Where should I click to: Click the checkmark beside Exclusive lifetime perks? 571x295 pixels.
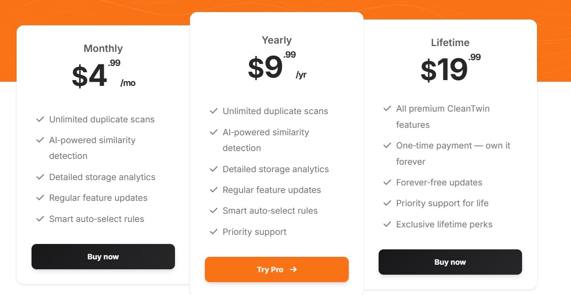pos(387,224)
